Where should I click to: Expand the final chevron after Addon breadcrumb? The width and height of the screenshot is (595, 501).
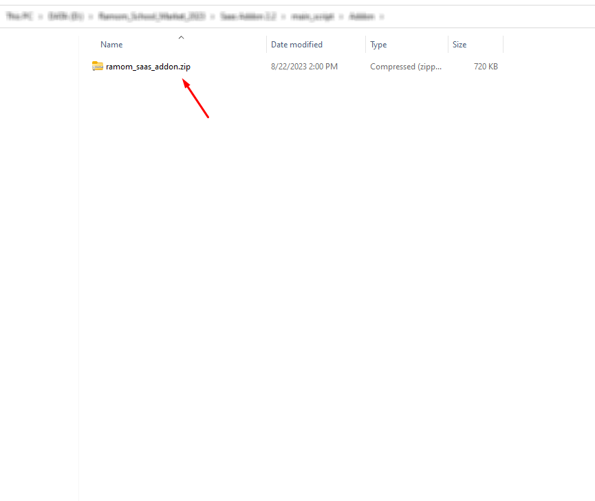pos(382,16)
